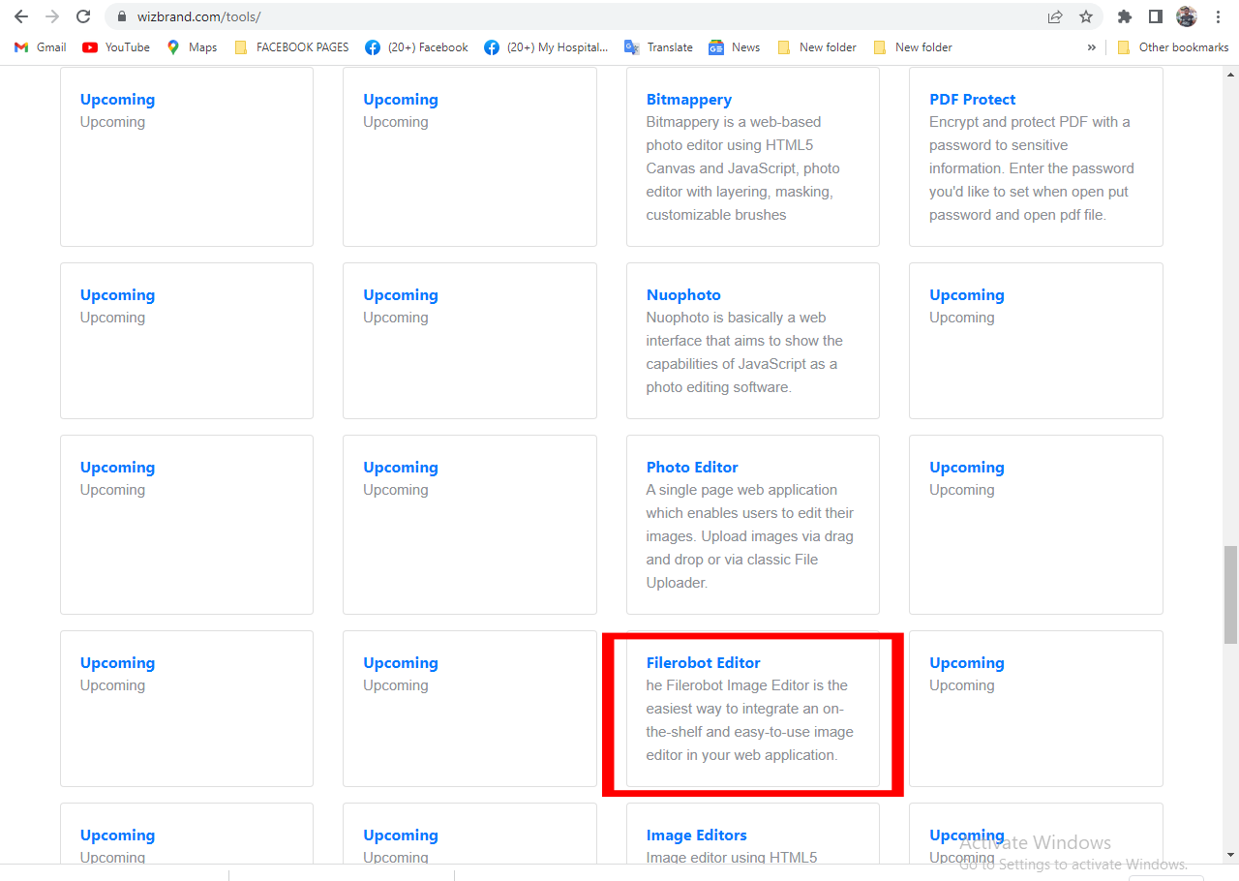1239x881 pixels.
Task: Click the Filerobot Editor link
Action: pos(703,662)
